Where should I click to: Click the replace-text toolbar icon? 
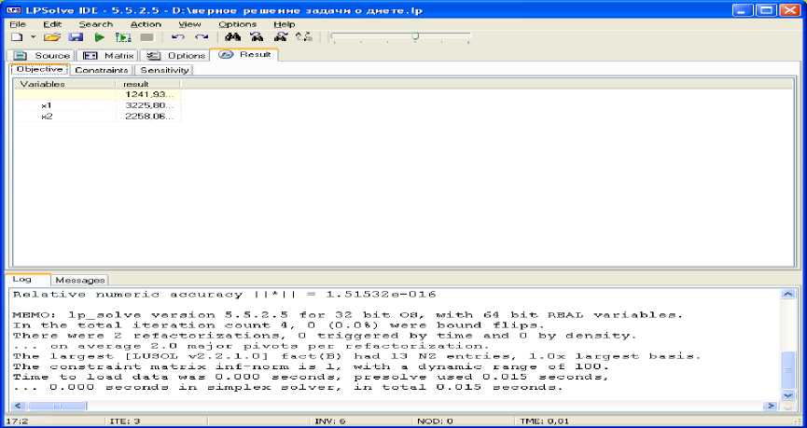[304, 37]
